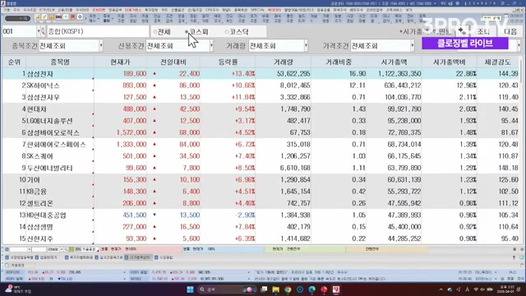526x296 pixels.
Task: Select the 셀트리온 stock name
Action: coord(40,203)
